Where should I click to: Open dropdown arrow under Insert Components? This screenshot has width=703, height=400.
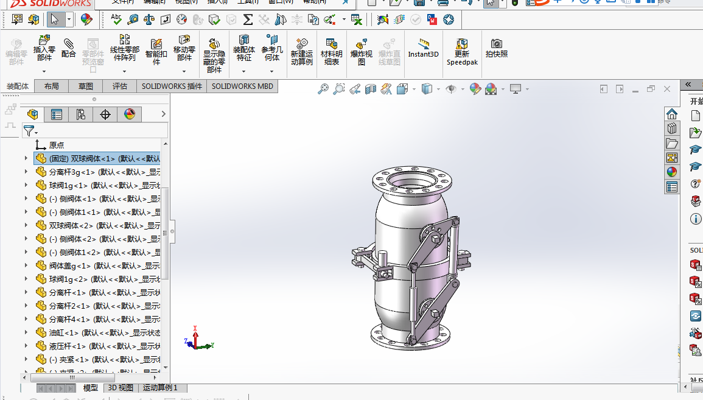coord(44,71)
